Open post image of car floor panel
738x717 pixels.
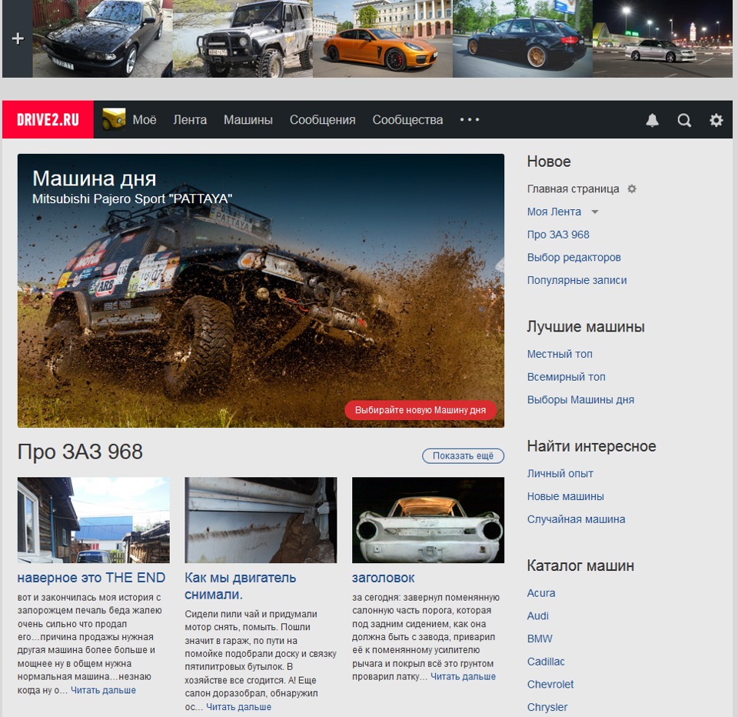pos(261,520)
